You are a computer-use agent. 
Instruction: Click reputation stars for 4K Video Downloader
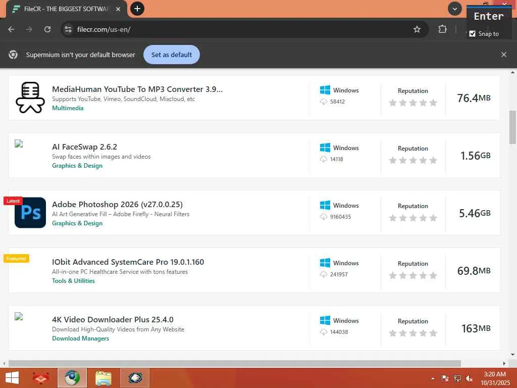413,333
